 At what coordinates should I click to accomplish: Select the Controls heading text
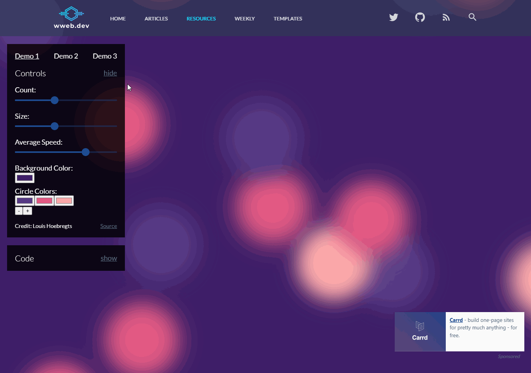point(30,73)
